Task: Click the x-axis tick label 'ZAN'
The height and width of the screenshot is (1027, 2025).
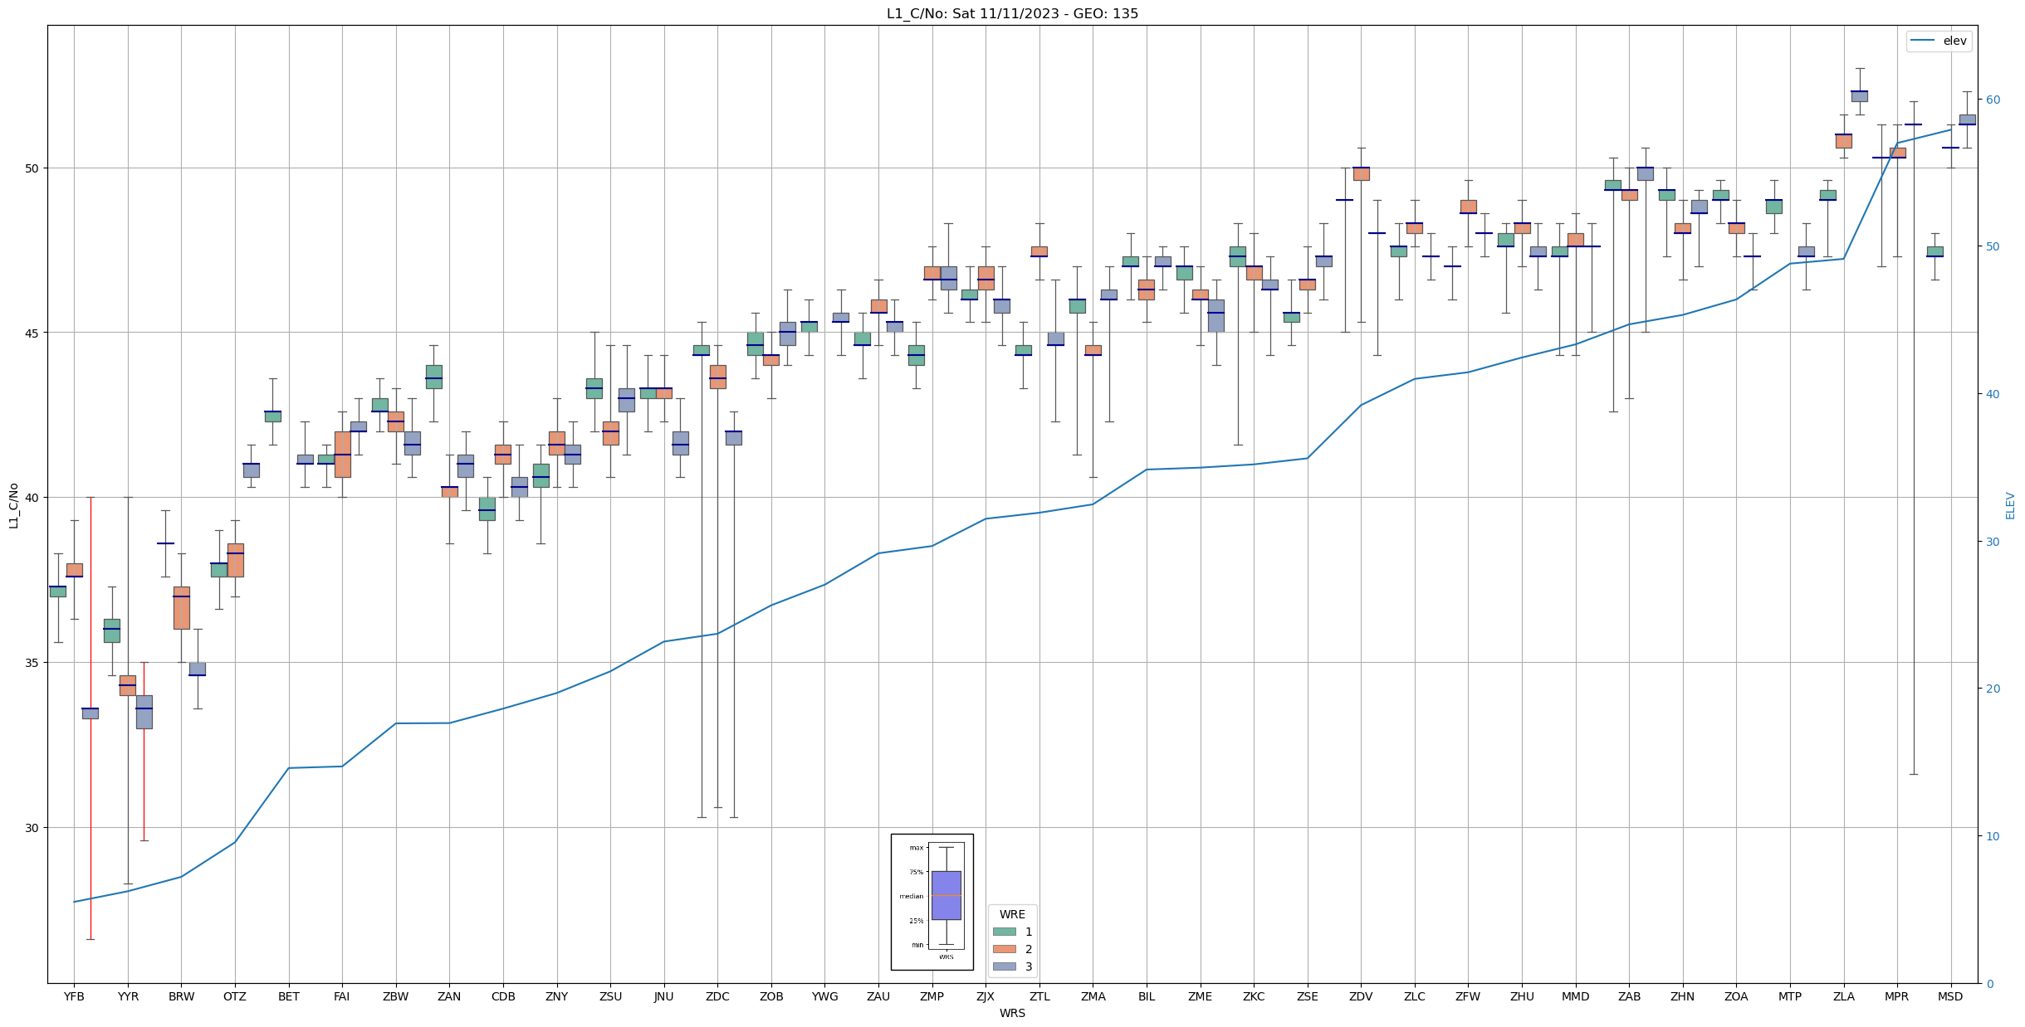Action: tap(449, 997)
